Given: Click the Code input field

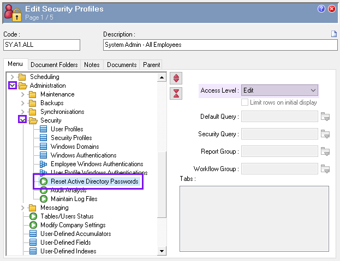Looking at the screenshot, I should pos(41,45).
